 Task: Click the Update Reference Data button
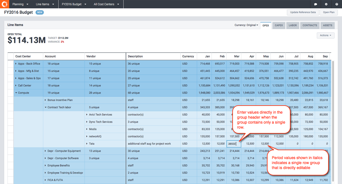point(303,12)
